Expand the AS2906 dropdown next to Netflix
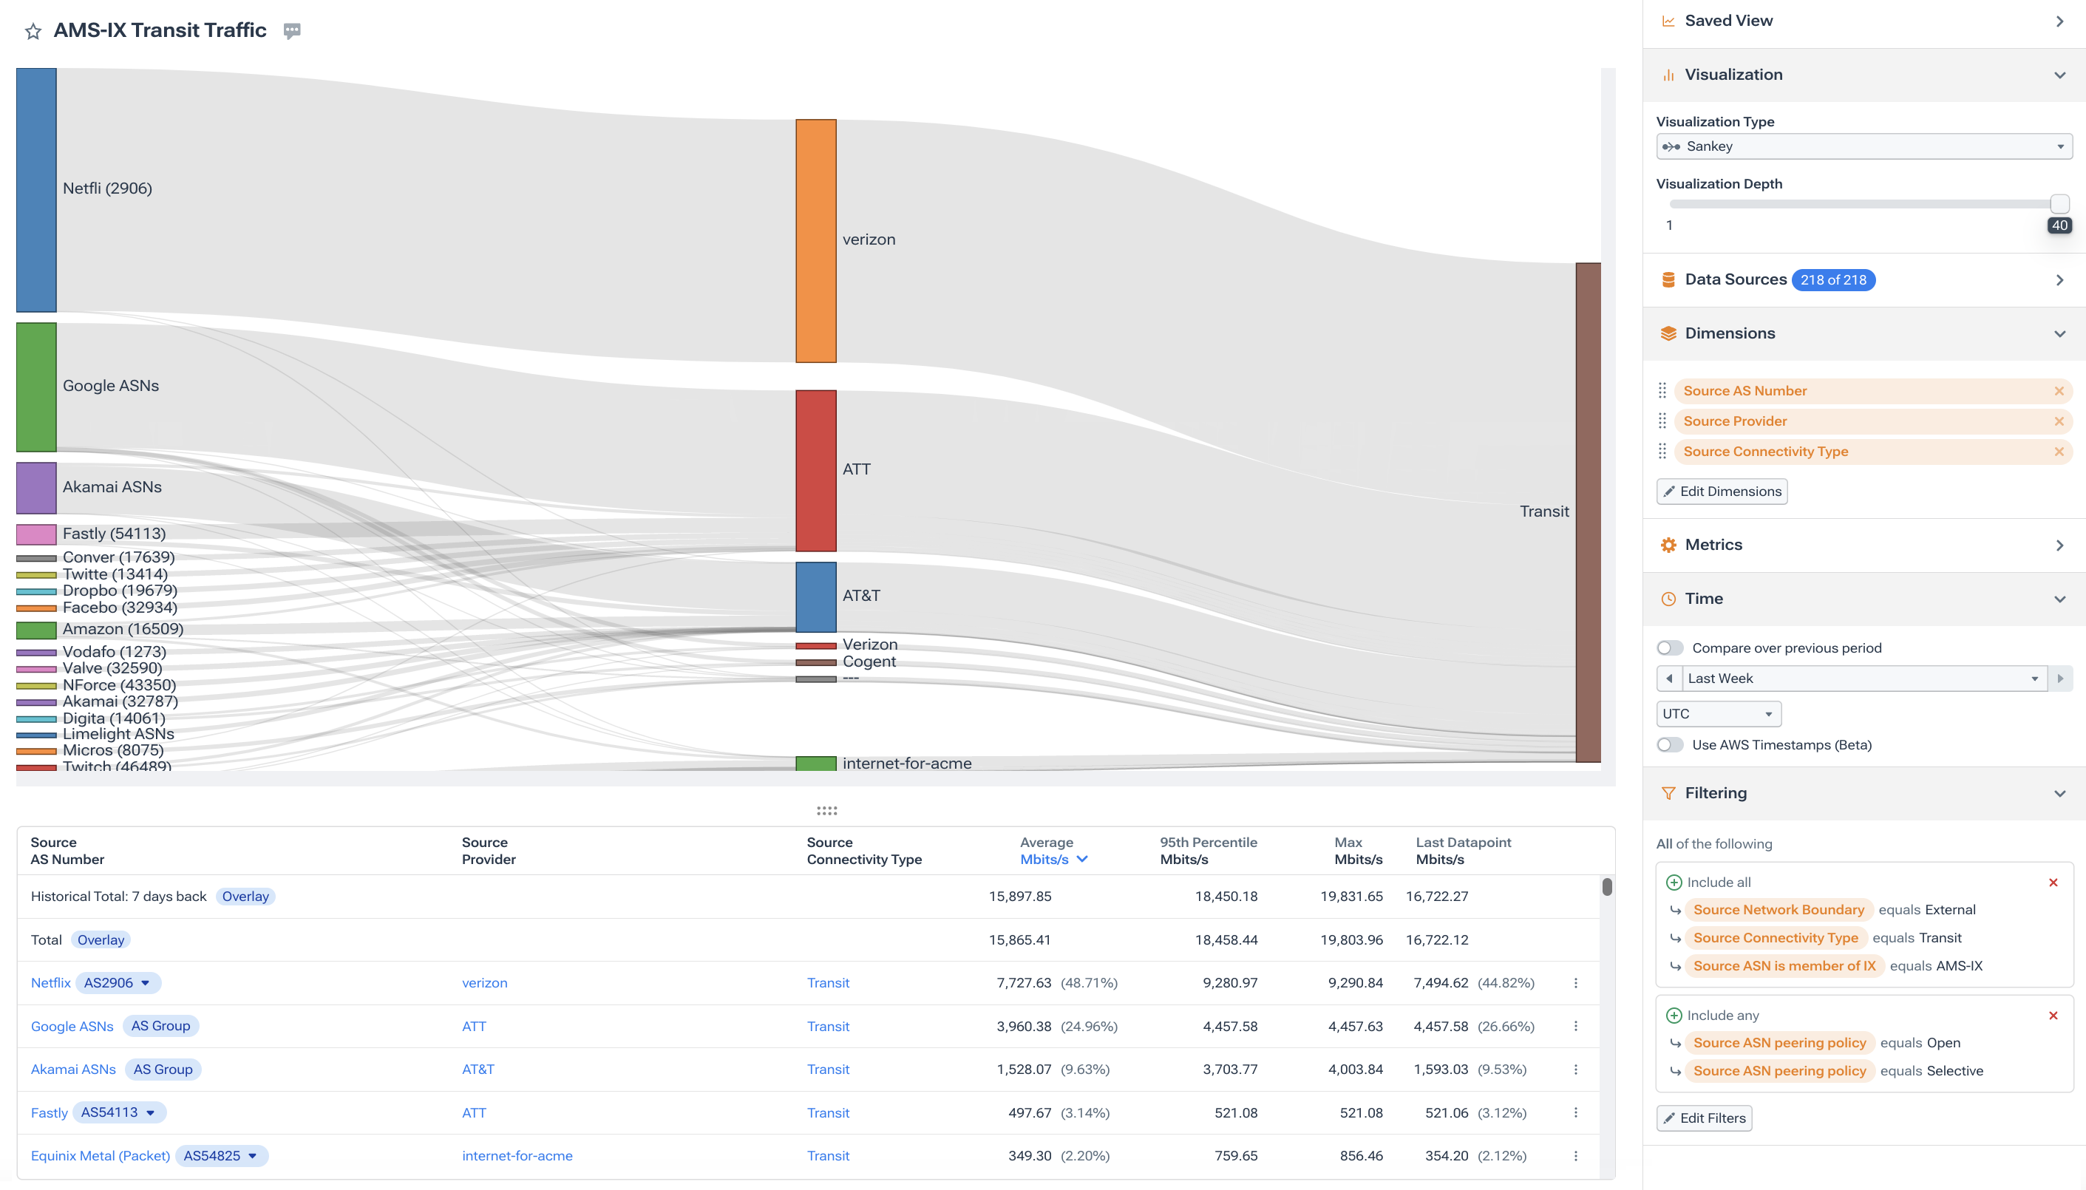 click(x=146, y=982)
